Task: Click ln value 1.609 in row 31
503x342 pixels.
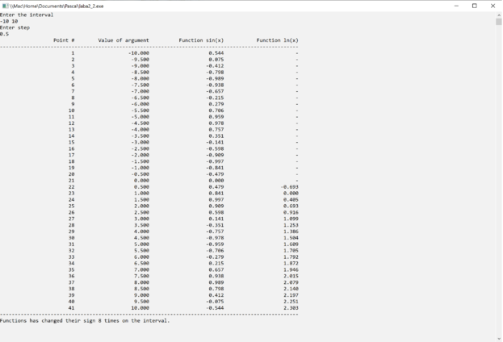Action: pyautogui.click(x=291, y=244)
